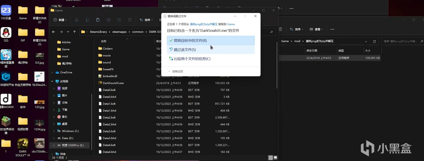The image size is (424, 161).
Task: Open DARK SOULS III desktop shortcut
Action: (x=23, y=147)
